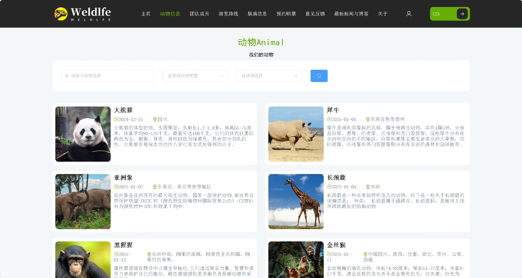Click the giraffe photo
The height and width of the screenshot is (278, 522).
pos(296,201)
